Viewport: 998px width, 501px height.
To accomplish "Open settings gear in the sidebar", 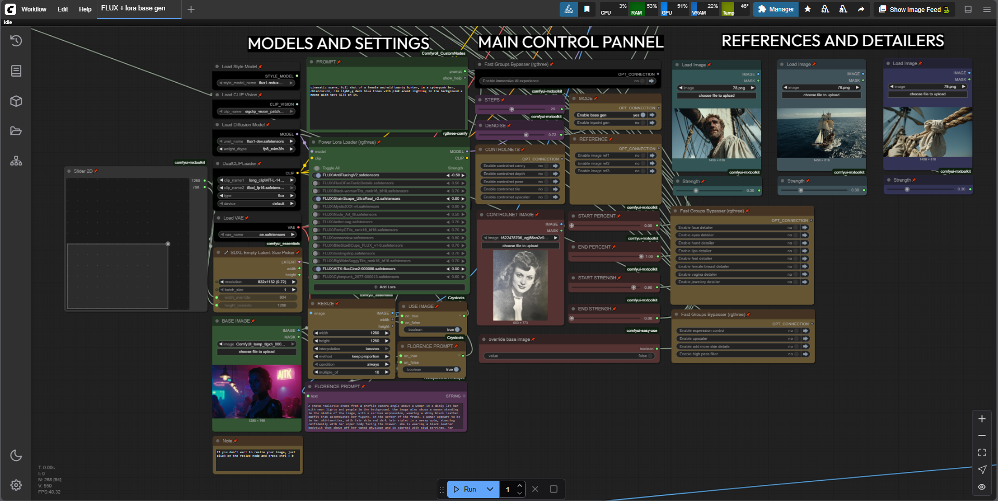I will pyautogui.click(x=16, y=485).
